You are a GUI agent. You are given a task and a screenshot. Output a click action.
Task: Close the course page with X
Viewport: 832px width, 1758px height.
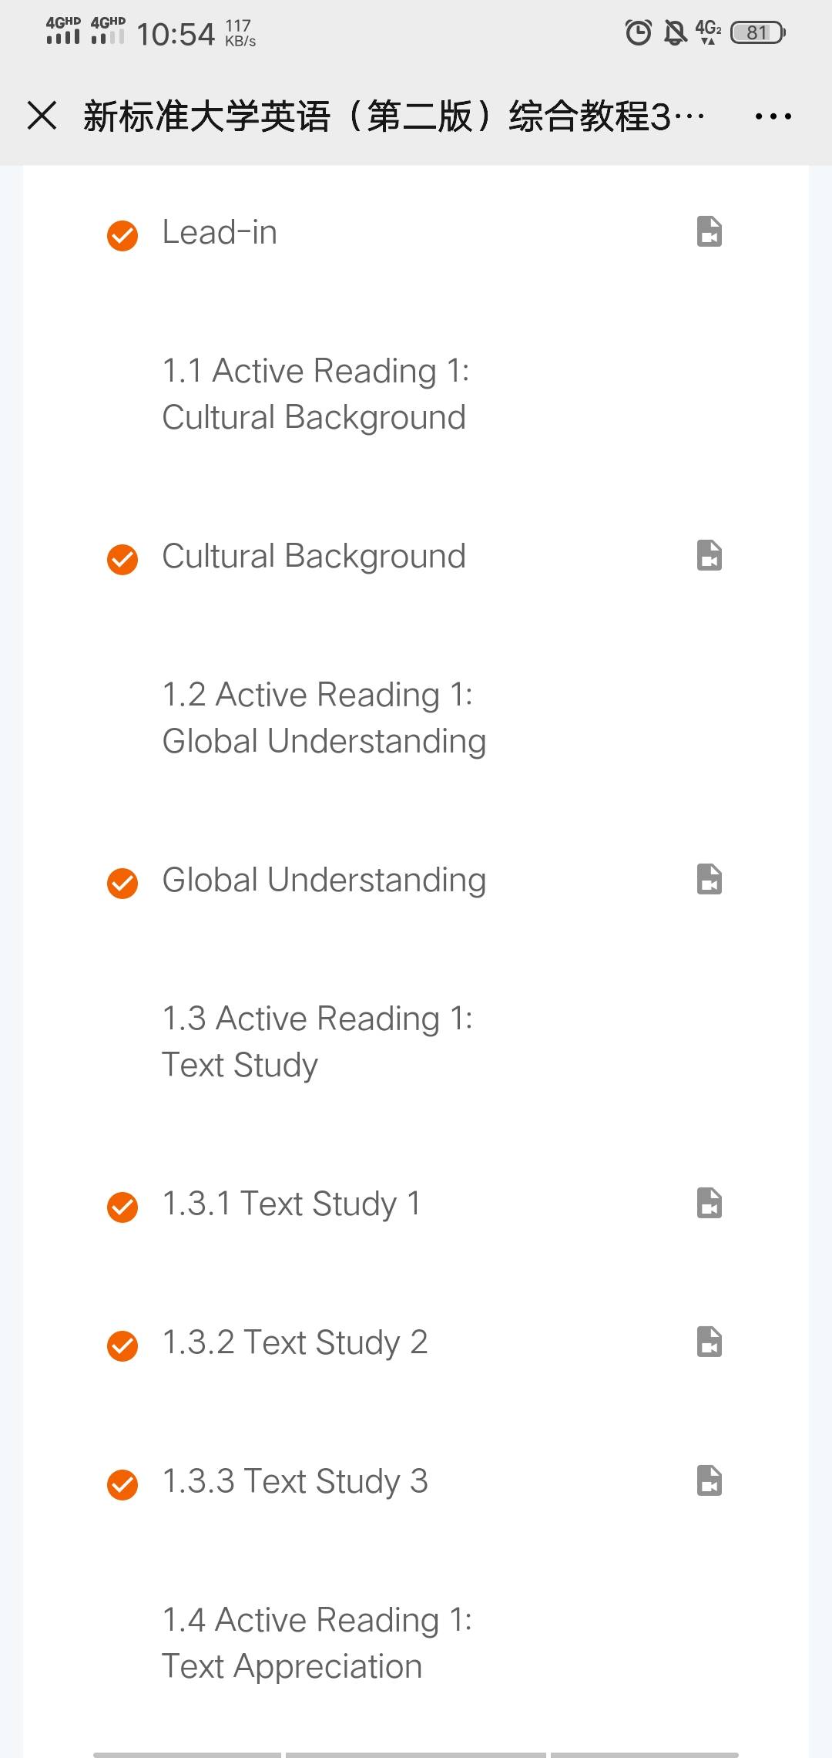(42, 116)
